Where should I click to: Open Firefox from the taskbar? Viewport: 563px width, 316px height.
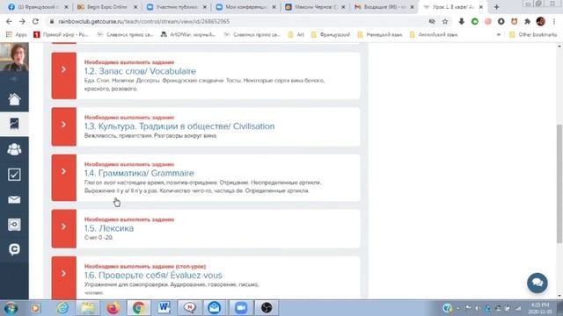pyautogui.click(x=113, y=308)
